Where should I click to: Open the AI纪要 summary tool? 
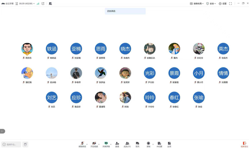click(159, 144)
